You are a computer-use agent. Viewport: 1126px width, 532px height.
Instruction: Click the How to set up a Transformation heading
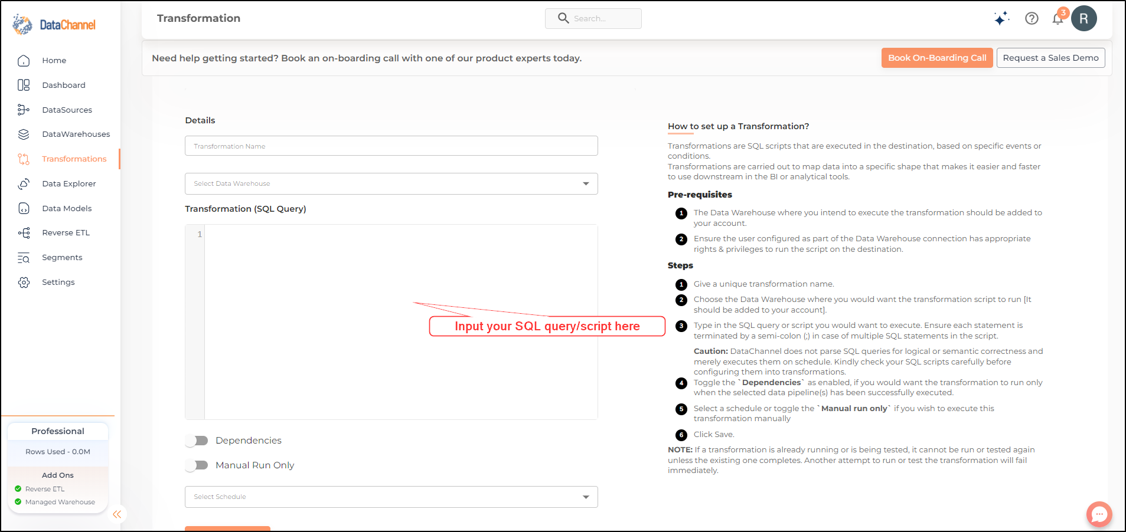tap(738, 126)
